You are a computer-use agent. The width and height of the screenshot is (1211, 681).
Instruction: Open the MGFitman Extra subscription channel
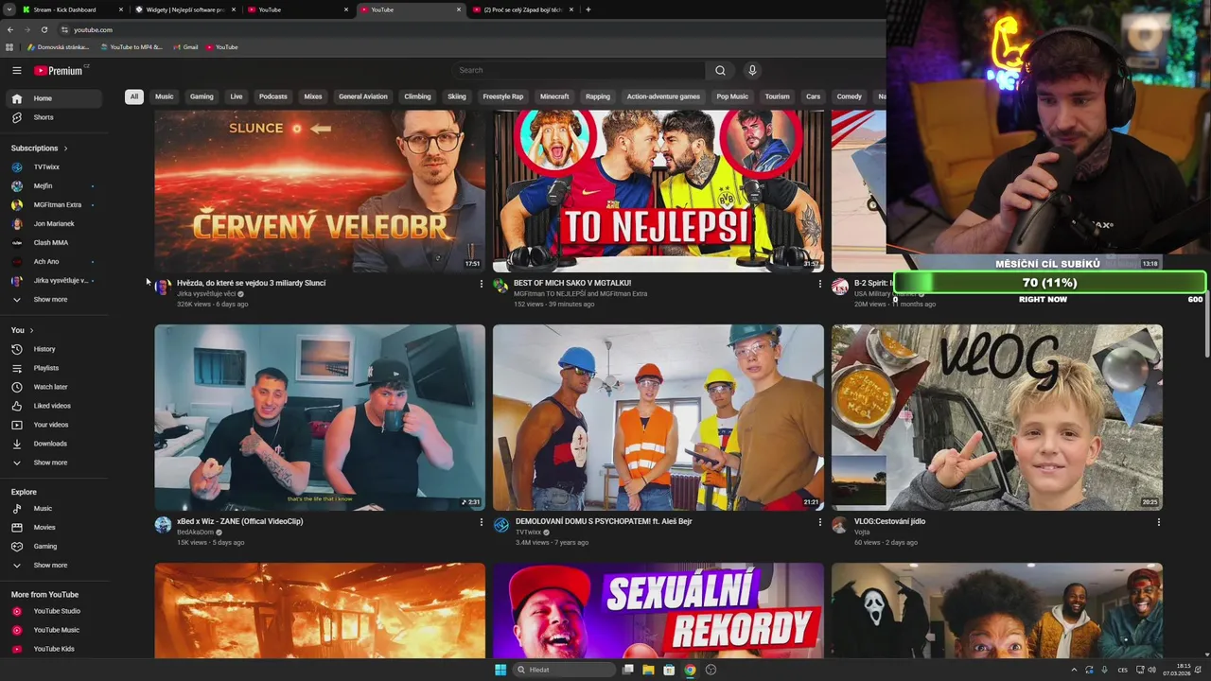click(x=54, y=205)
